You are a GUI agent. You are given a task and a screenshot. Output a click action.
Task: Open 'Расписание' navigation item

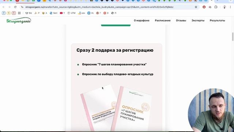pos(163,21)
